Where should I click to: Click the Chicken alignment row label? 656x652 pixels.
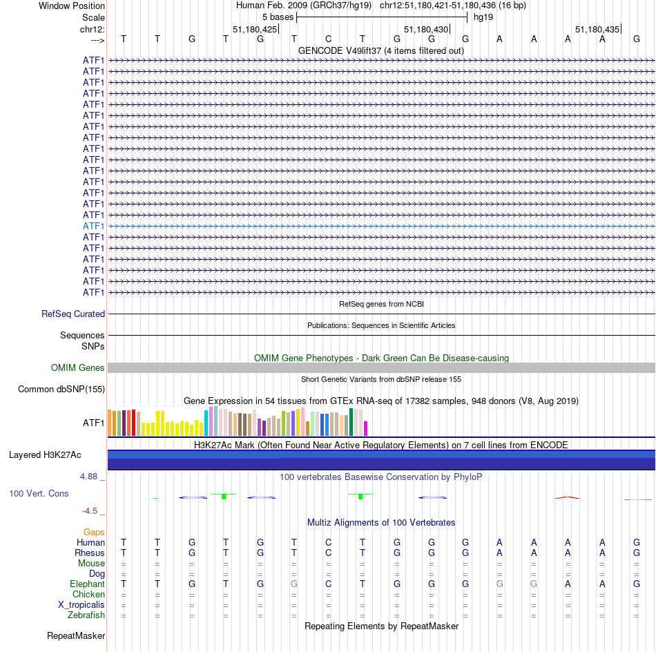pos(88,594)
